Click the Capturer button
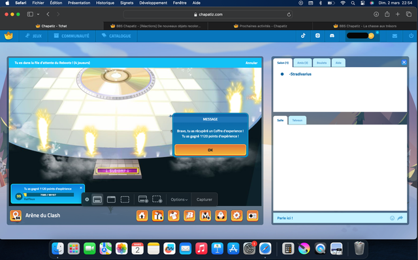 [204, 199]
